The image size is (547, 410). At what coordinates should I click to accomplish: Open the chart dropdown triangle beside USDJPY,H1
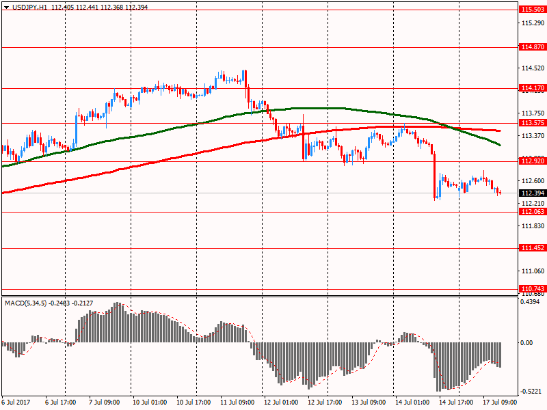click(x=6, y=8)
